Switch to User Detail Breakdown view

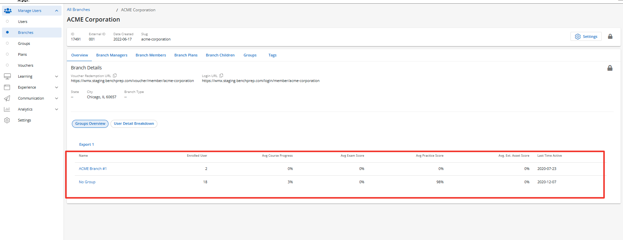pyautogui.click(x=134, y=123)
